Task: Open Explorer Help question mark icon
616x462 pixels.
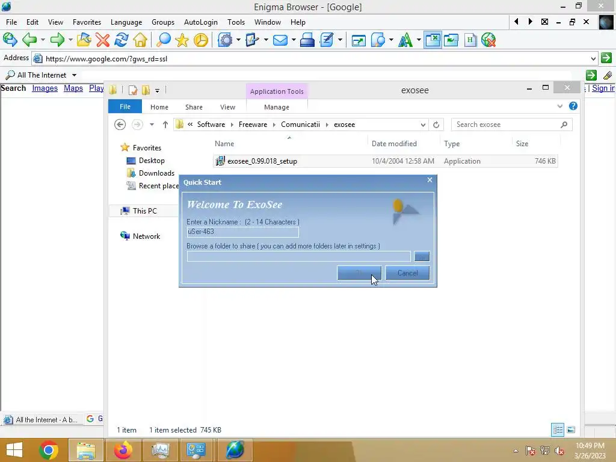Action: pyautogui.click(x=573, y=106)
